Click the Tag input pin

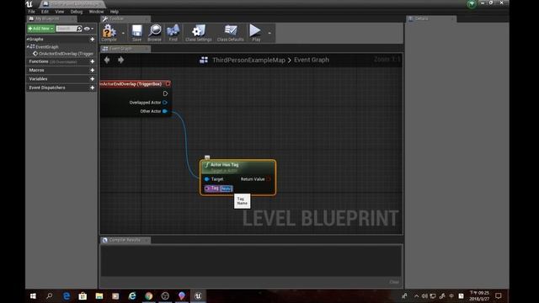pyautogui.click(x=207, y=189)
